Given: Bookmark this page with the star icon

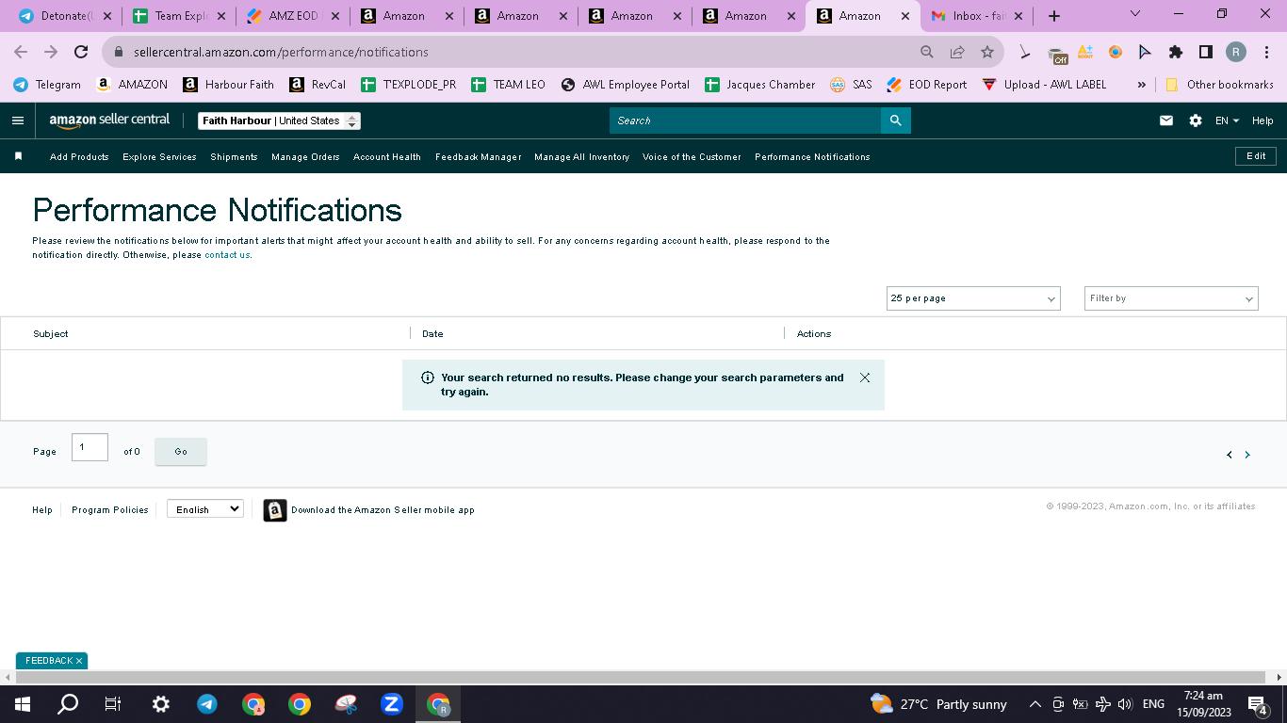Looking at the screenshot, I should pyautogui.click(x=987, y=52).
